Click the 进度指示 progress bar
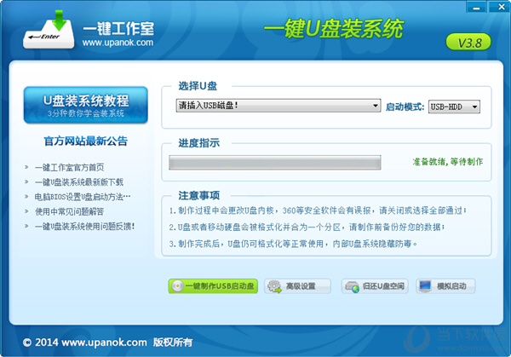The image size is (511, 357). 274,162
